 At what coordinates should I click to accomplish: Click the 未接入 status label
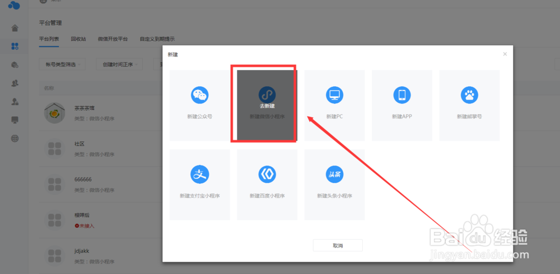coord(85,226)
